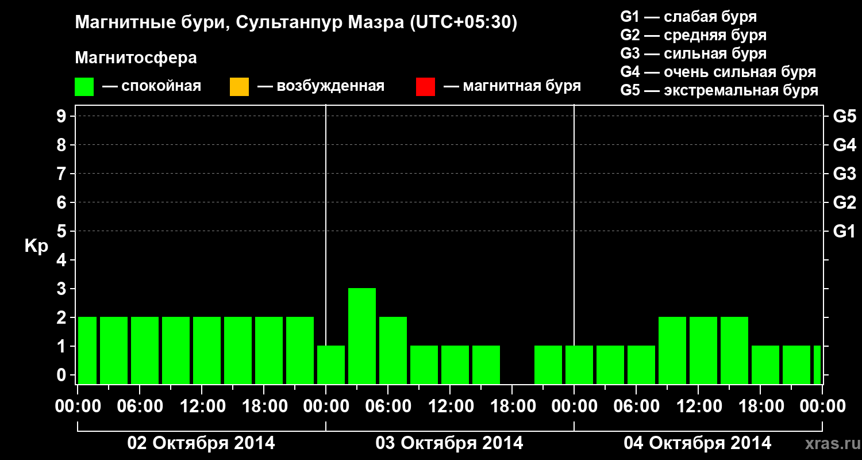Image resolution: width=862 pixels, height=460 pixels.
Task: Click the tallest green bar at Kp 3
Action: (x=362, y=336)
